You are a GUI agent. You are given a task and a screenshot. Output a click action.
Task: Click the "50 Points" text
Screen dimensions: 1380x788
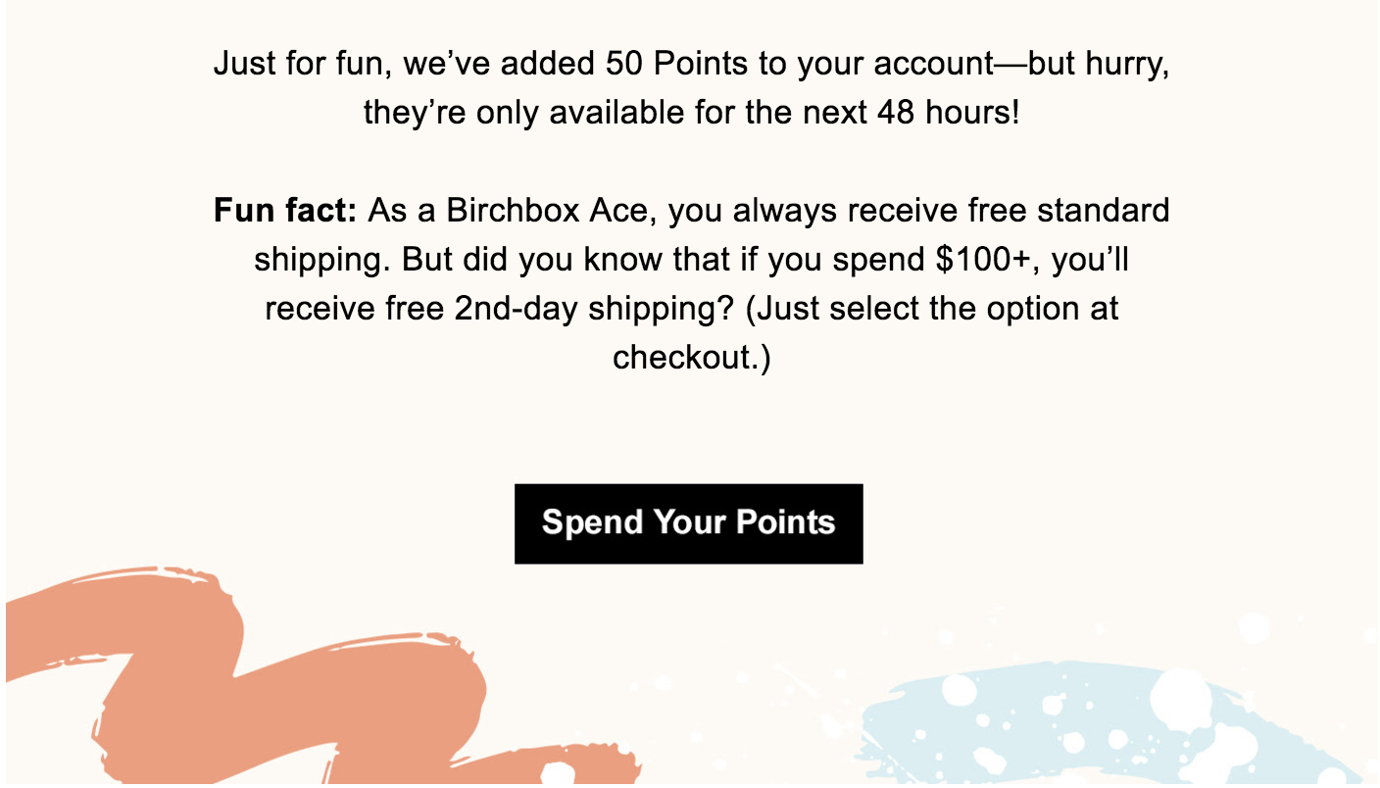[x=672, y=65]
